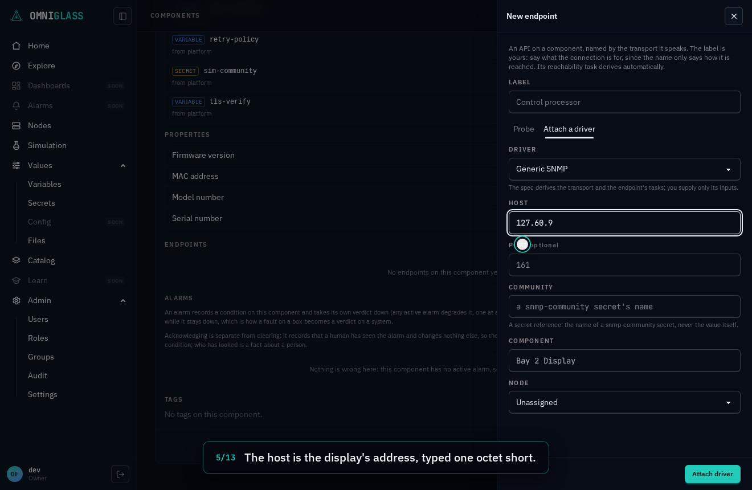Image resolution: width=752 pixels, height=490 pixels.
Task: Go to Roles under Admin
Action: pyautogui.click(x=38, y=338)
